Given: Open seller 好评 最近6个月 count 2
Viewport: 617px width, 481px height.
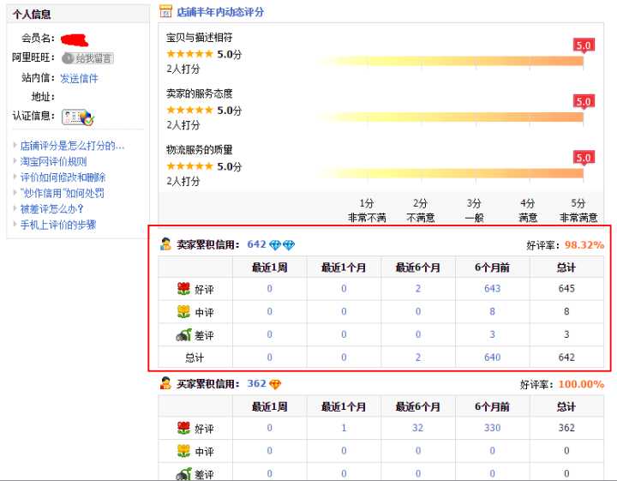Looking at the screenshot, I should [418, 289].
